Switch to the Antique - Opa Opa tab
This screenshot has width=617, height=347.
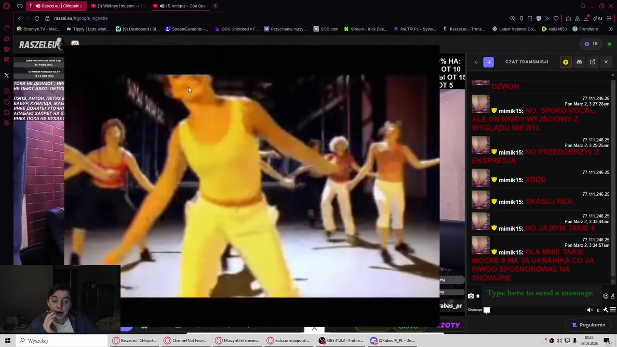180,6
